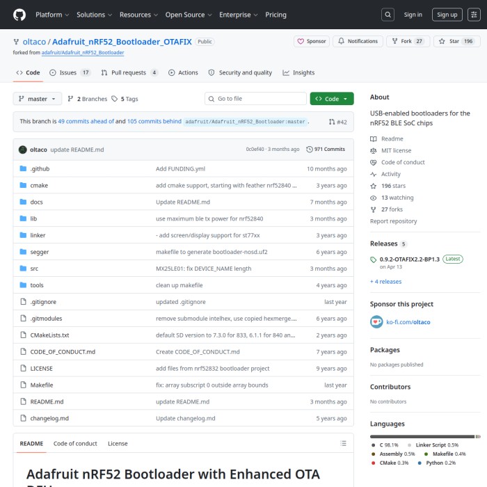
Task: Open the lib folder
Action: click(x=33, y=218)
